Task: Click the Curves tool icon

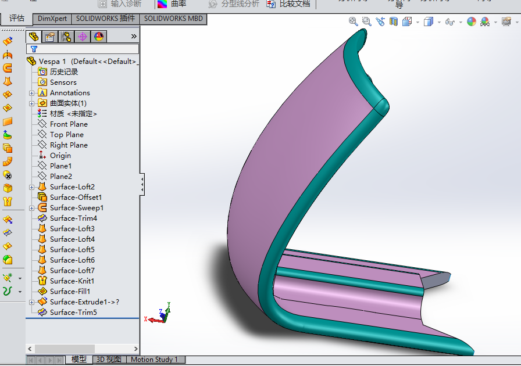Action: pyautogui.click(x=8, y=291)
